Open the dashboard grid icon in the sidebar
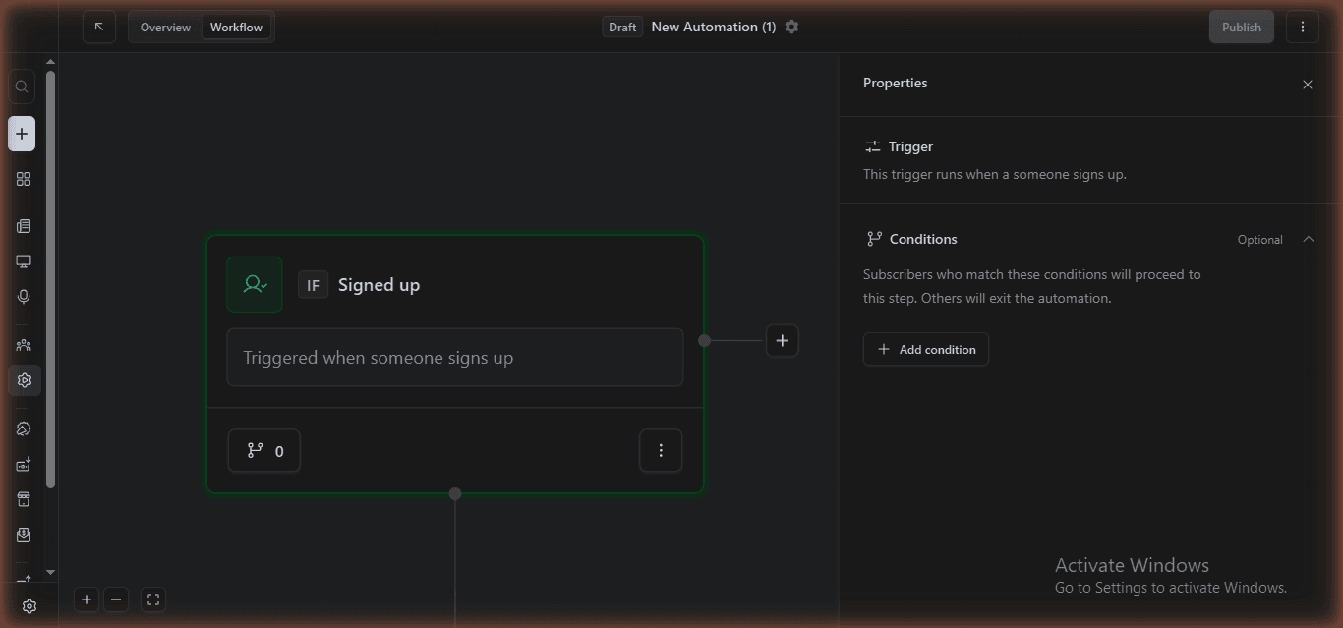Screen dimensions: 1343x628 coord(24,179)
